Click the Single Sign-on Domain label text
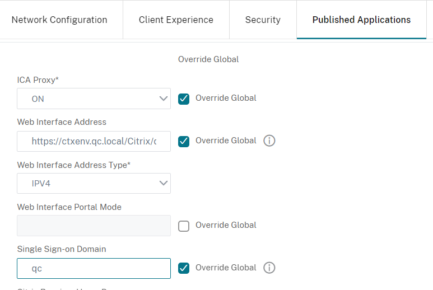The width and height of the screenshot is (433, 290). [62, 249]
